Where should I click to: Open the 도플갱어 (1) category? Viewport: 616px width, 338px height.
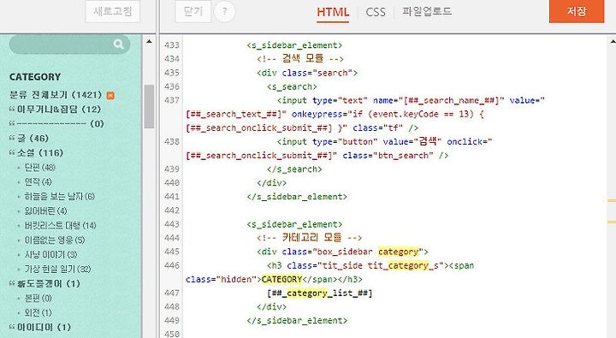(x=48, y=284)
